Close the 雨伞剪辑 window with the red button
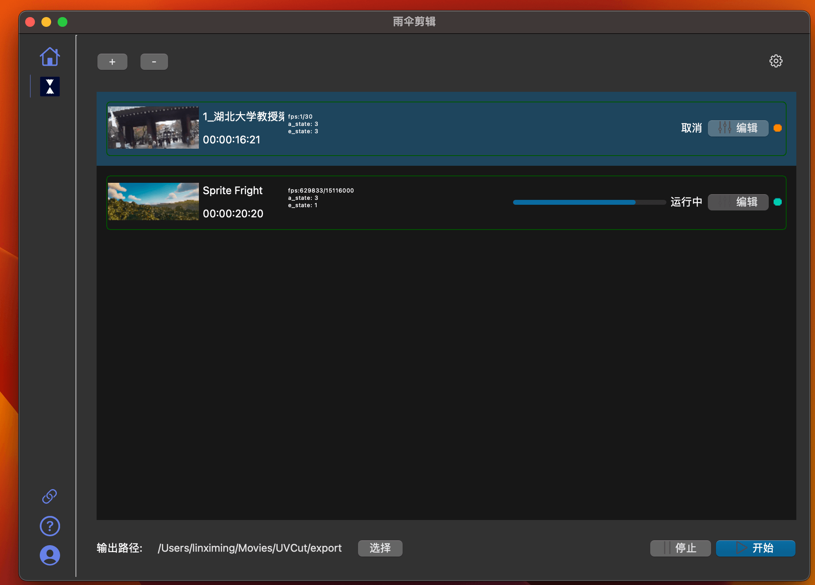815x585 pixels. 30,22
